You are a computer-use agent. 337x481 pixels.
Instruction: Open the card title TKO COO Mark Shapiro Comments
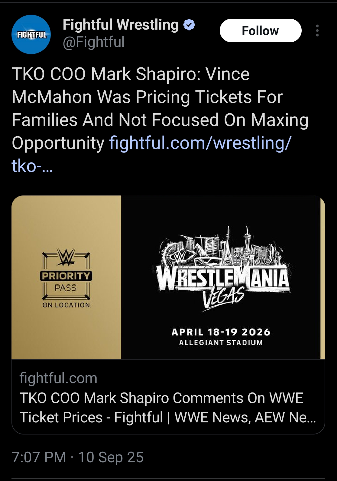click(168, 408)
